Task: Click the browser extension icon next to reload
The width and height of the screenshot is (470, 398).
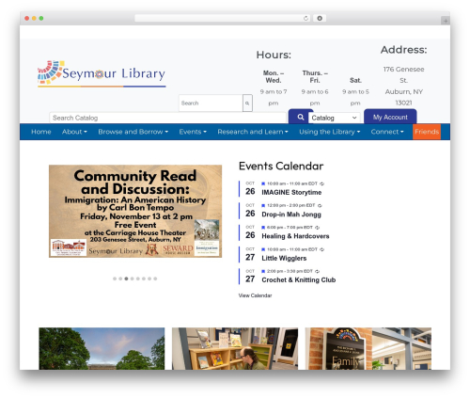Action: point(320,18)
